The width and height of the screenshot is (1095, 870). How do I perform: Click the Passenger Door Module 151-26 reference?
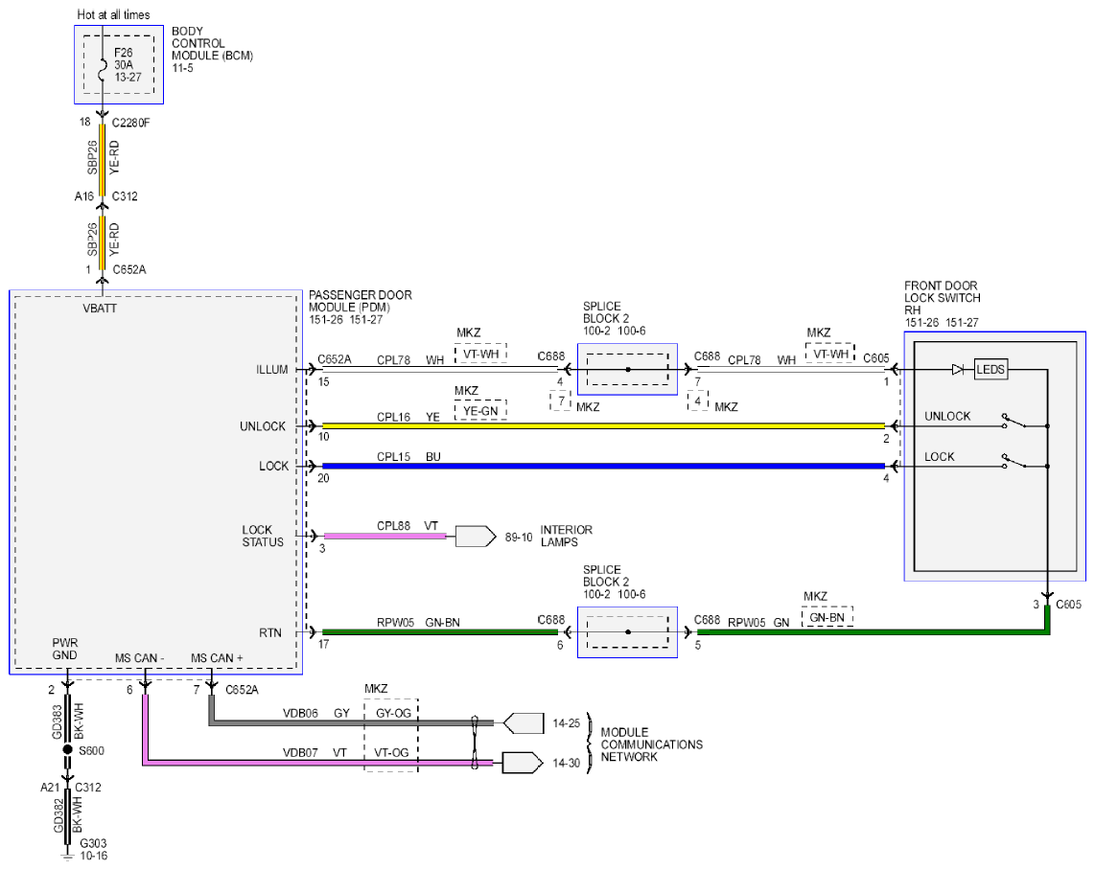(x=327, y=319)
